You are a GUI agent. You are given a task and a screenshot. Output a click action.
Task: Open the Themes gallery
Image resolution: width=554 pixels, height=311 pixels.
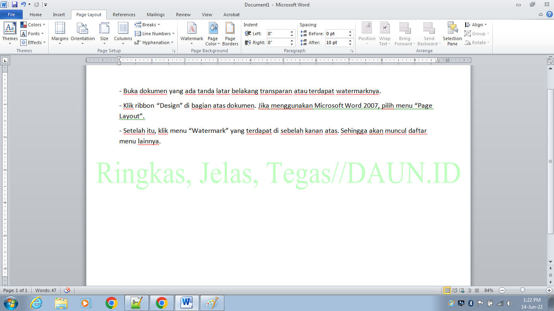pyautogui.click(x=10, y=33)
